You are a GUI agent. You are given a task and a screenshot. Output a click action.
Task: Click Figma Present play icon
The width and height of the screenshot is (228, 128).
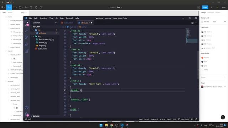212,7
